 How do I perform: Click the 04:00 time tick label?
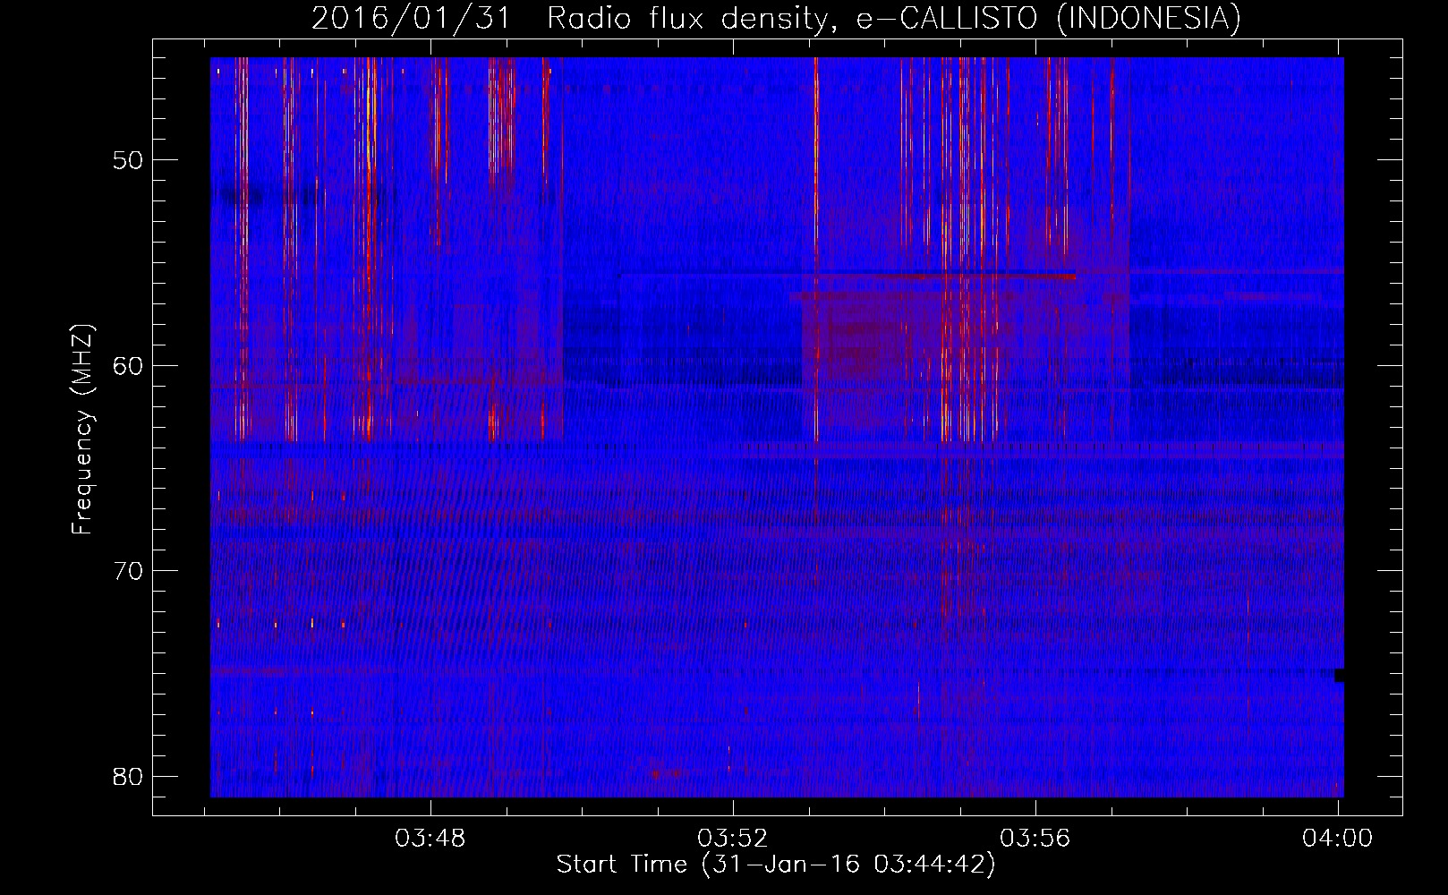[1338, 839]
